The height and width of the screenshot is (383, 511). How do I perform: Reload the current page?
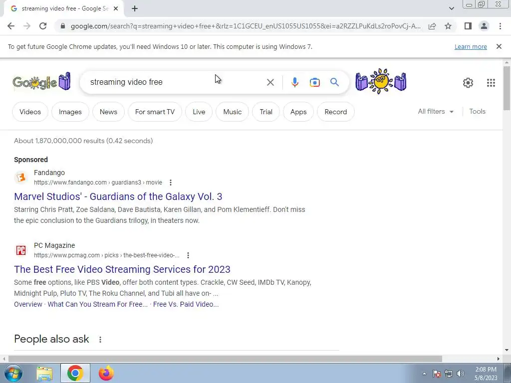click(x=43, y=26)
